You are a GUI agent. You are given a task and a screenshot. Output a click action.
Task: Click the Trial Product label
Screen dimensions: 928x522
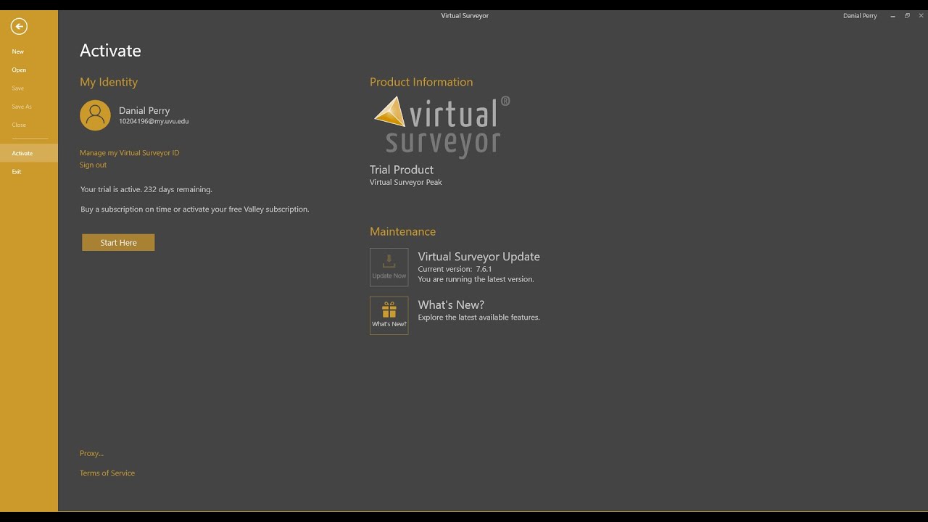point(402,170)
